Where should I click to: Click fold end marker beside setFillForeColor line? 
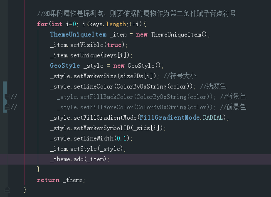[x=7, y=107]
